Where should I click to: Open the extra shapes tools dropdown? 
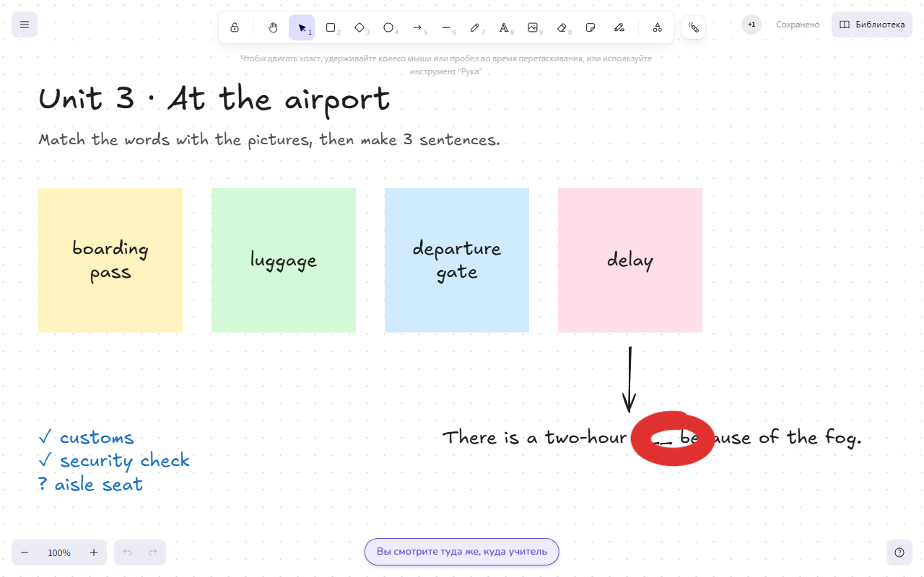[x=658, y=27]
